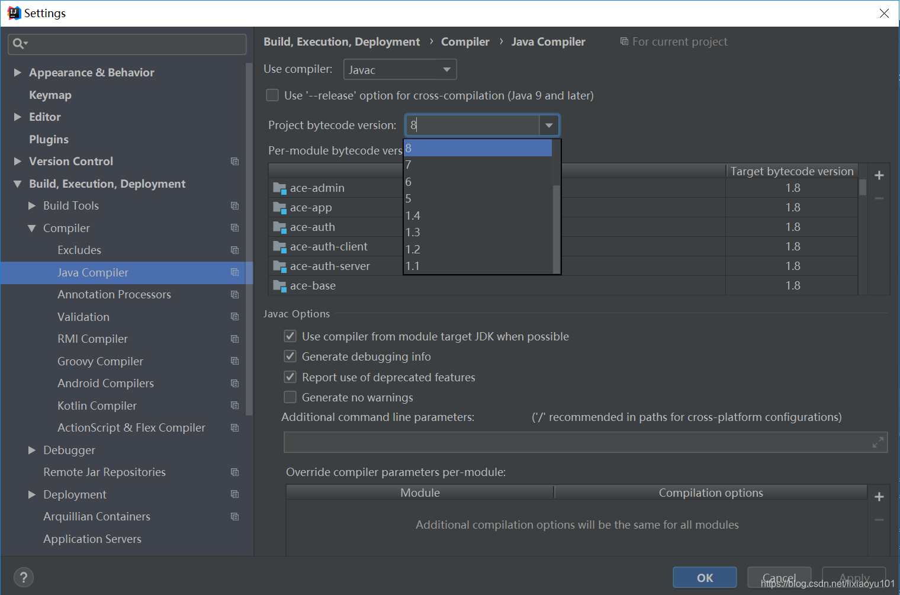Open the Use compiler Javac dropdown
900x595 pixels.
(400, 70)
